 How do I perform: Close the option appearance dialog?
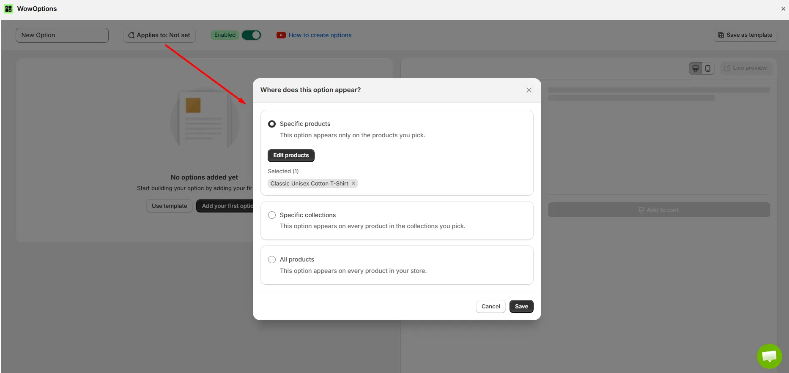(x=529, y=90)
